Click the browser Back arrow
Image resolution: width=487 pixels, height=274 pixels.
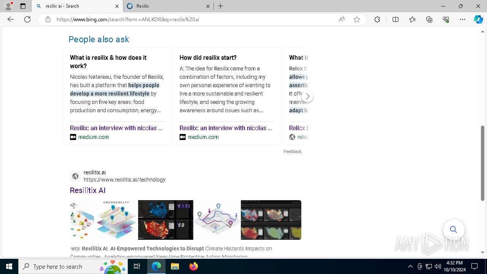11,19
